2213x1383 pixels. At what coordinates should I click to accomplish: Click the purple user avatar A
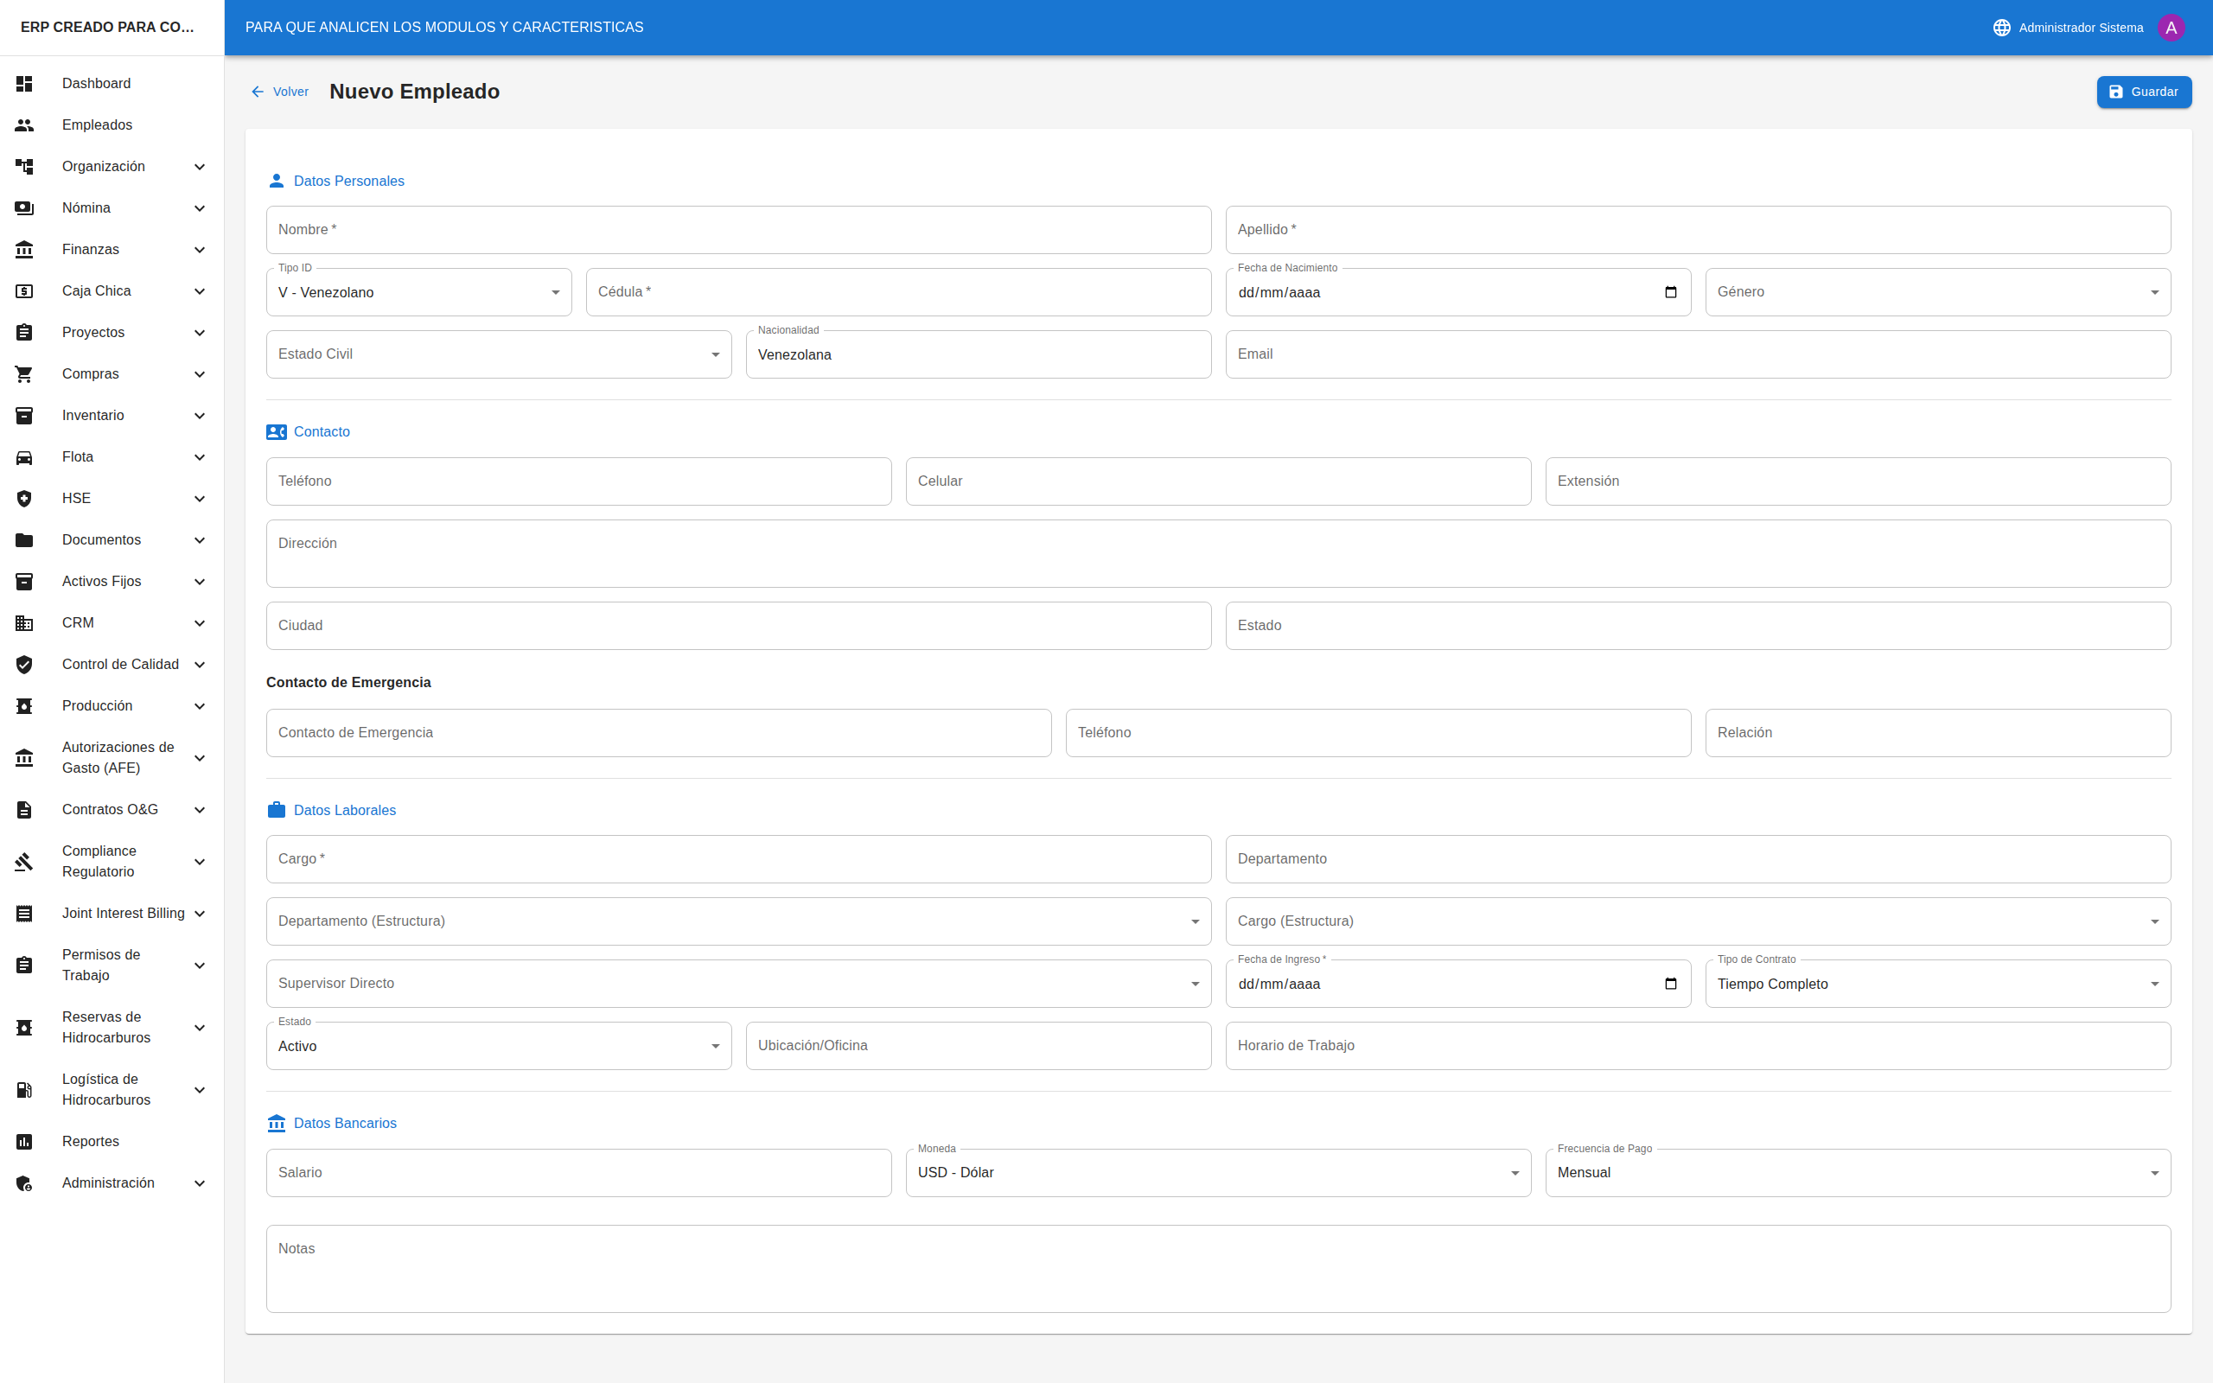[x=2171, y=28]
